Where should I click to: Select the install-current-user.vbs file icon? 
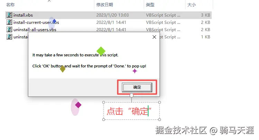click(x=9, y=22)
